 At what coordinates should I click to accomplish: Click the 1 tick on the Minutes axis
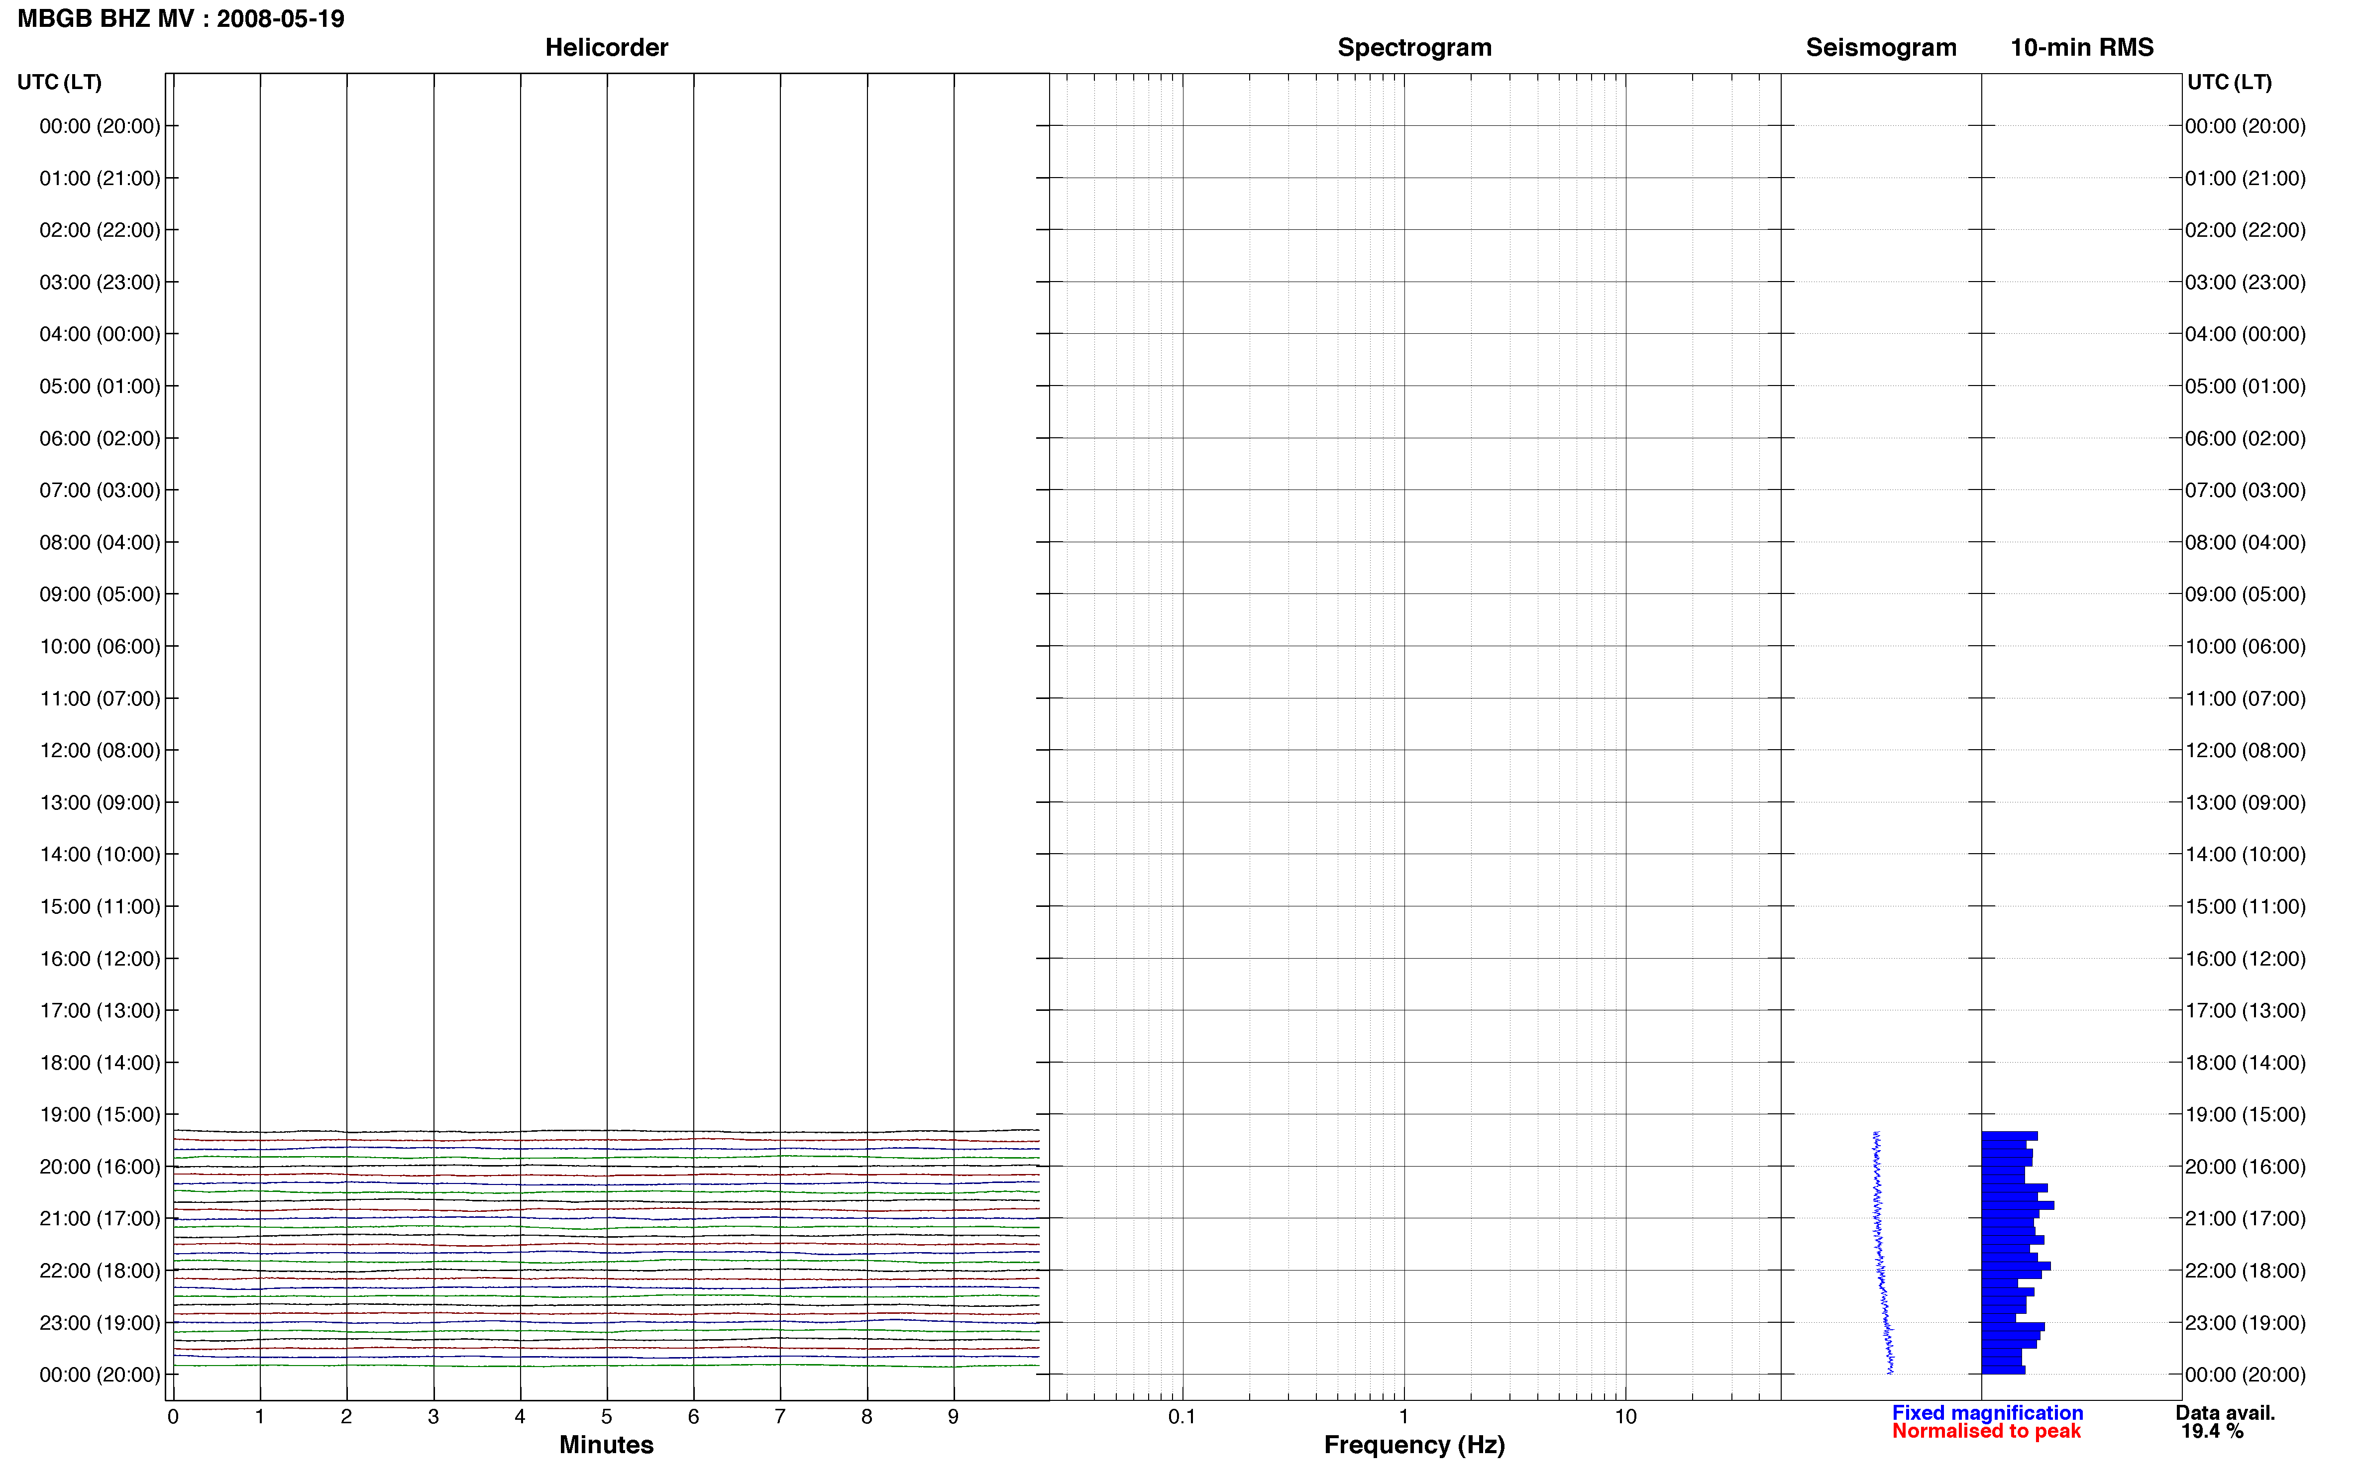(x=259, y=1417)
